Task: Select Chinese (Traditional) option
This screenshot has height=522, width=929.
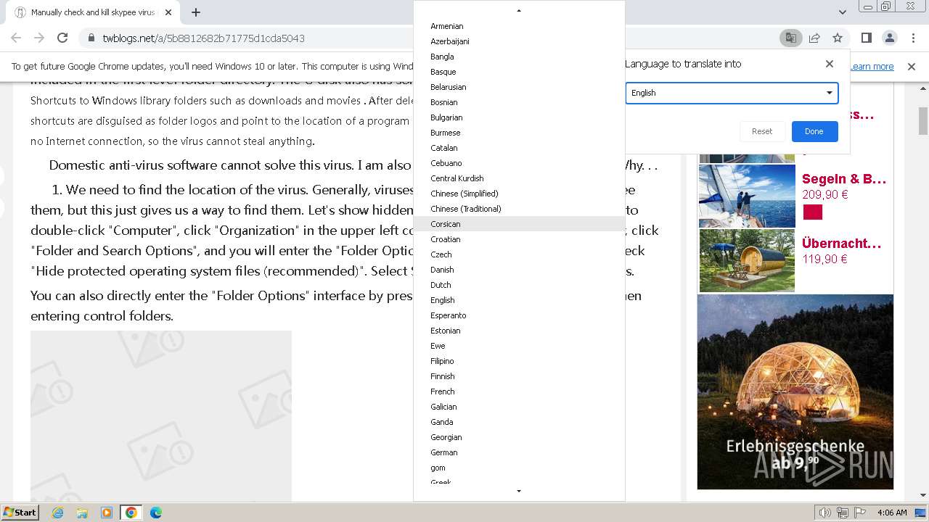Action: 519,209
